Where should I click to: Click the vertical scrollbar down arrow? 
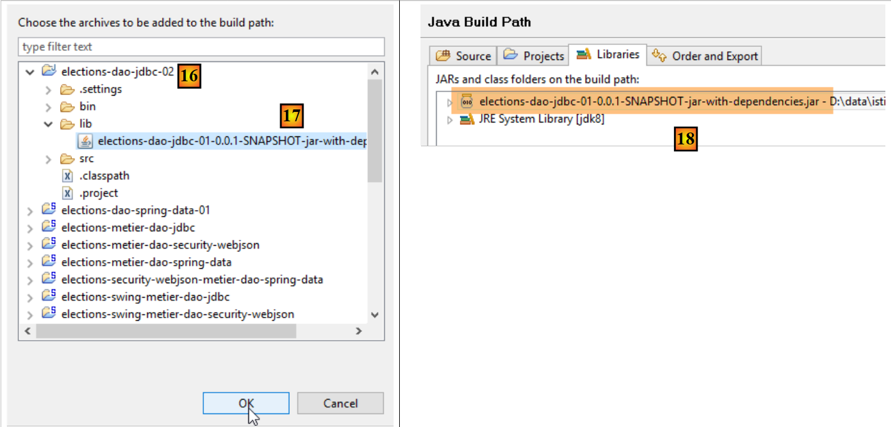pos(375,314)
